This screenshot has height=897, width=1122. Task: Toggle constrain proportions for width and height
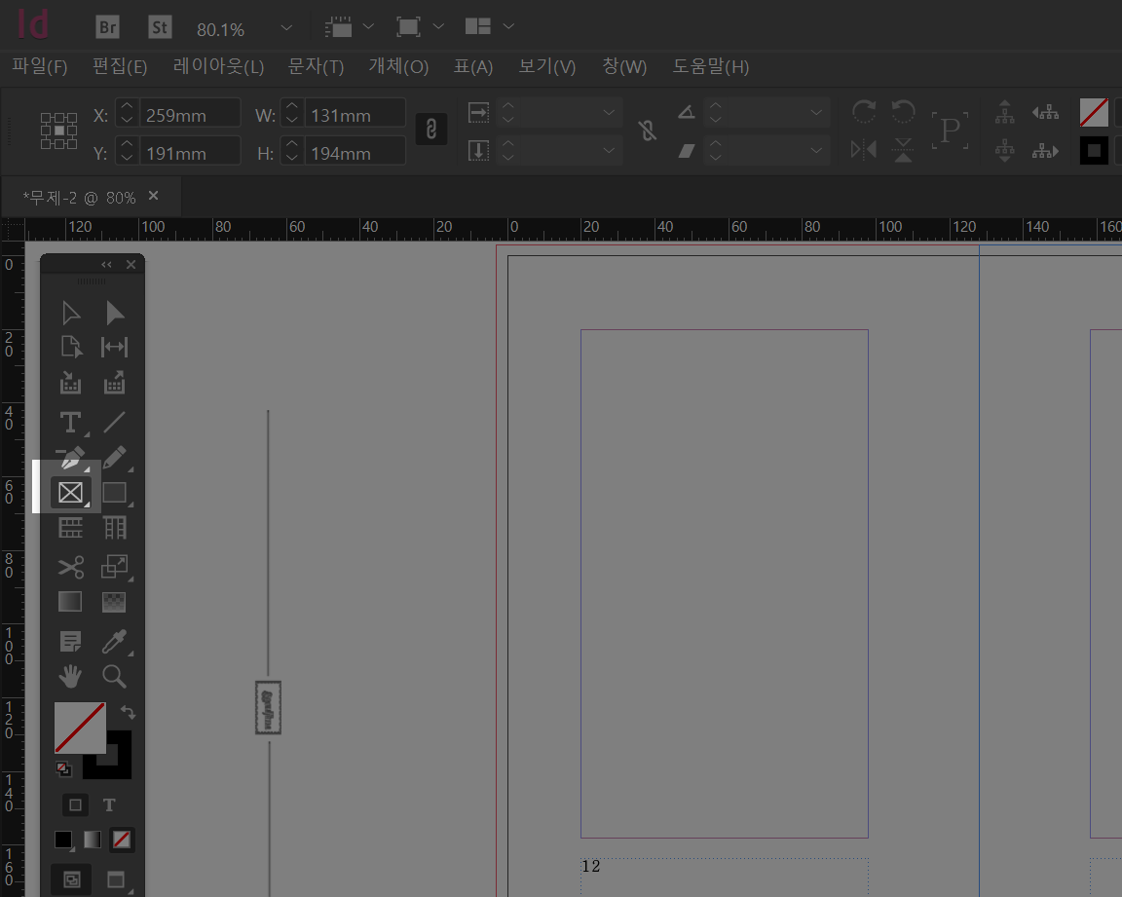(x=430, y=130)
